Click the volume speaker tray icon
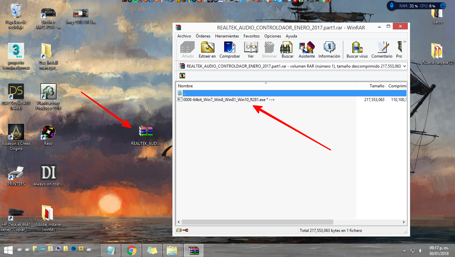The image size is (455, 257). (x=420, y=250)
